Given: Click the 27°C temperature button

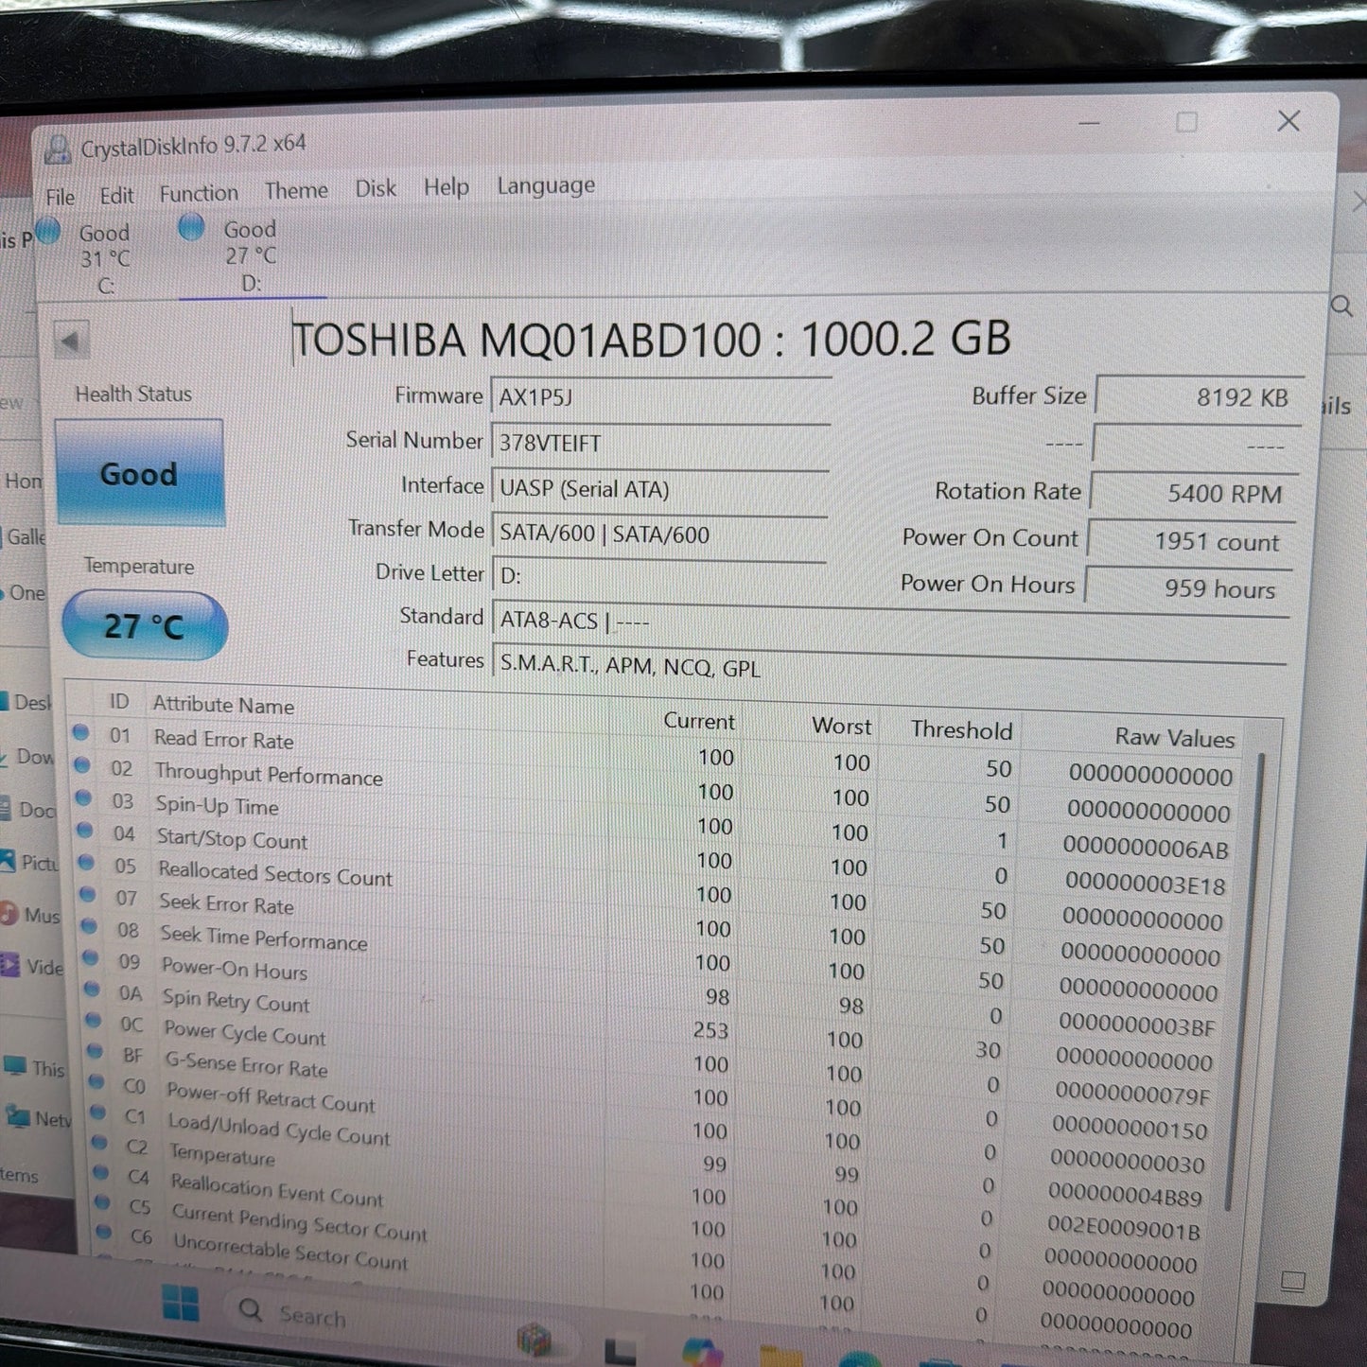Looking at the screenshot, I should (144, 624).
